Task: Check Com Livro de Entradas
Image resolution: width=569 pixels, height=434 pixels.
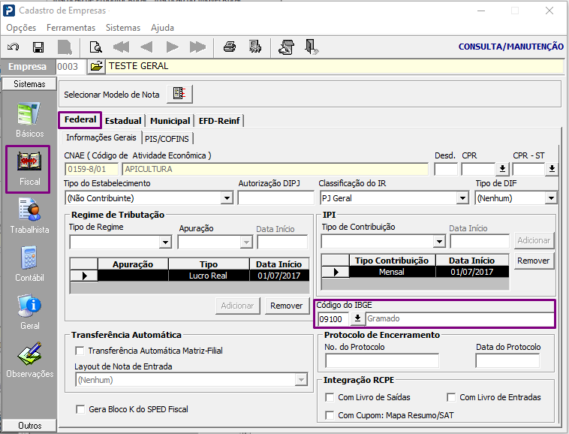Action: point(451,397)
